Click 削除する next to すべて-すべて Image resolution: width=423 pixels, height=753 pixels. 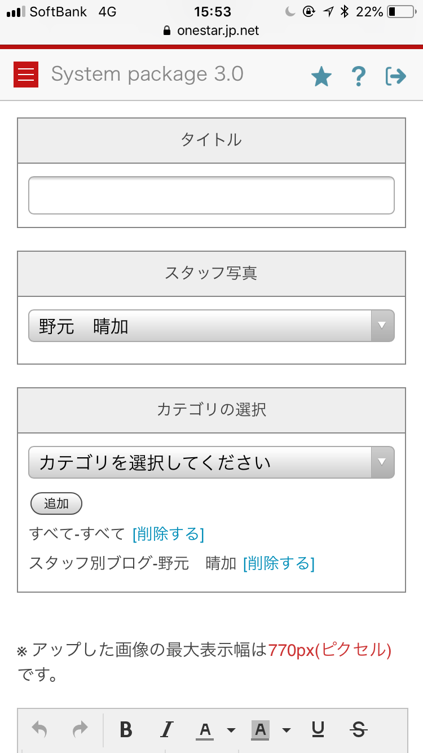(x=168, y=533)
